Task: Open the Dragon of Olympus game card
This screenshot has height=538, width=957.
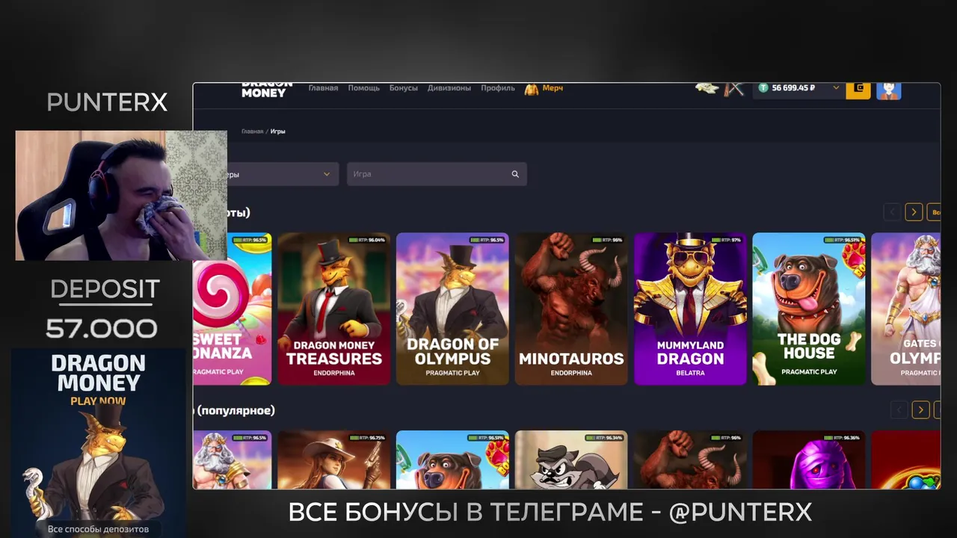Action: click(x=452, y=309)
